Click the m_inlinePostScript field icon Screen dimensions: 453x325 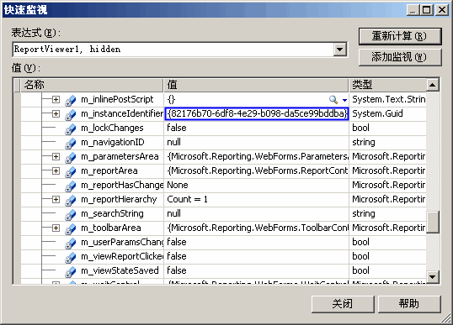tap(71, 100)
